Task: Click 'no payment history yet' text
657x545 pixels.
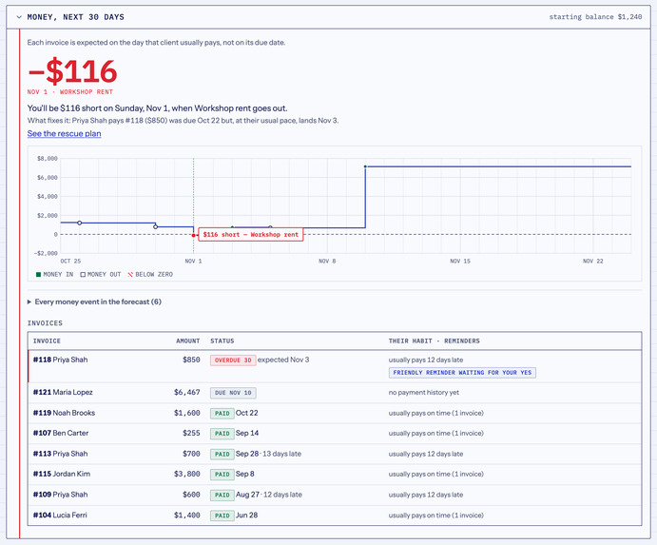Action: point(424,393)
